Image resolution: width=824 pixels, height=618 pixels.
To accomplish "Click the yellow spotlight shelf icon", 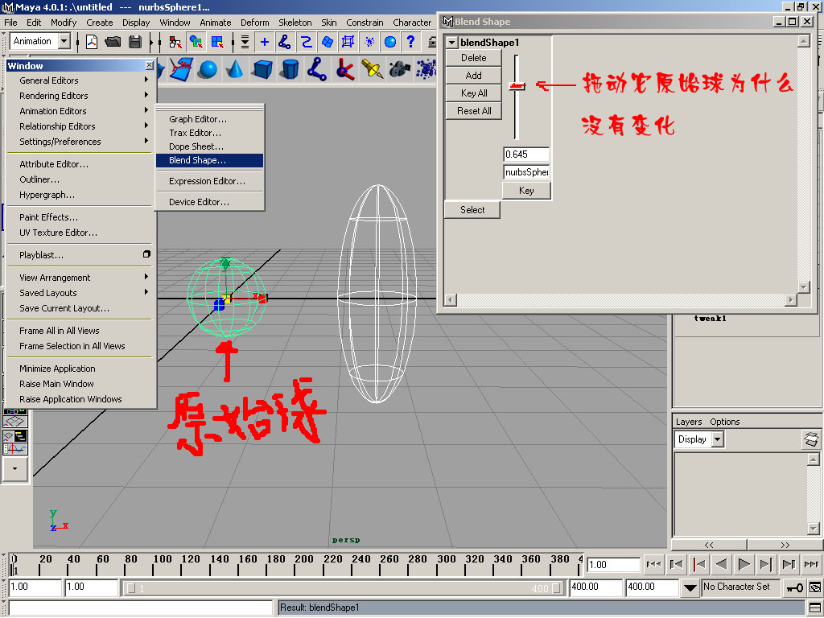I will pos(372,69).
